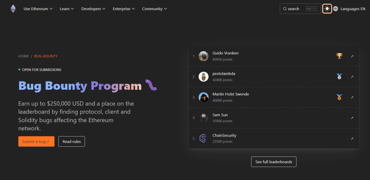Click the magnifier icon in search box

coord(285,9)
